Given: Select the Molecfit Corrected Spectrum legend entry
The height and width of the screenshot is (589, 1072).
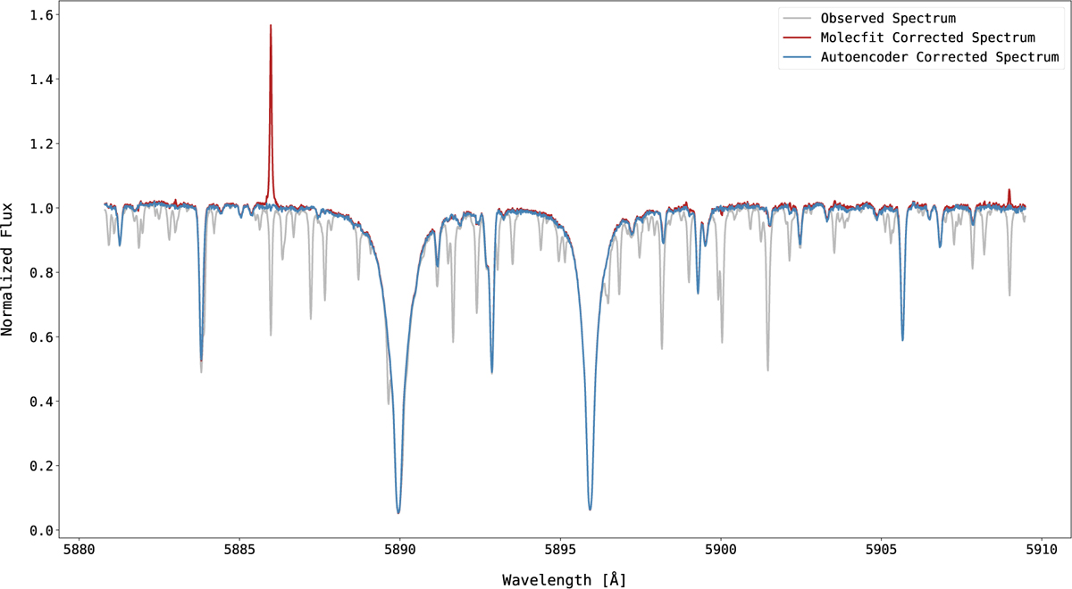Looking at the screenshot, I should pyautogui.click(x=927, y=37).
